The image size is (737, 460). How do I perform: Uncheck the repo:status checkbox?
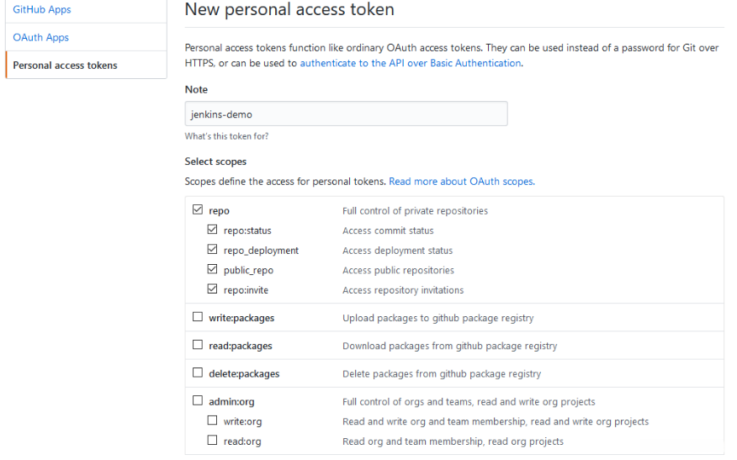pyautogui.click(x=213, y=230)
